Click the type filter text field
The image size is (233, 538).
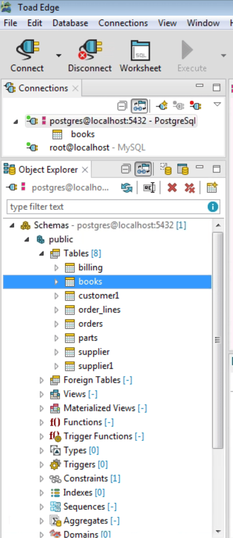[113, 207]
